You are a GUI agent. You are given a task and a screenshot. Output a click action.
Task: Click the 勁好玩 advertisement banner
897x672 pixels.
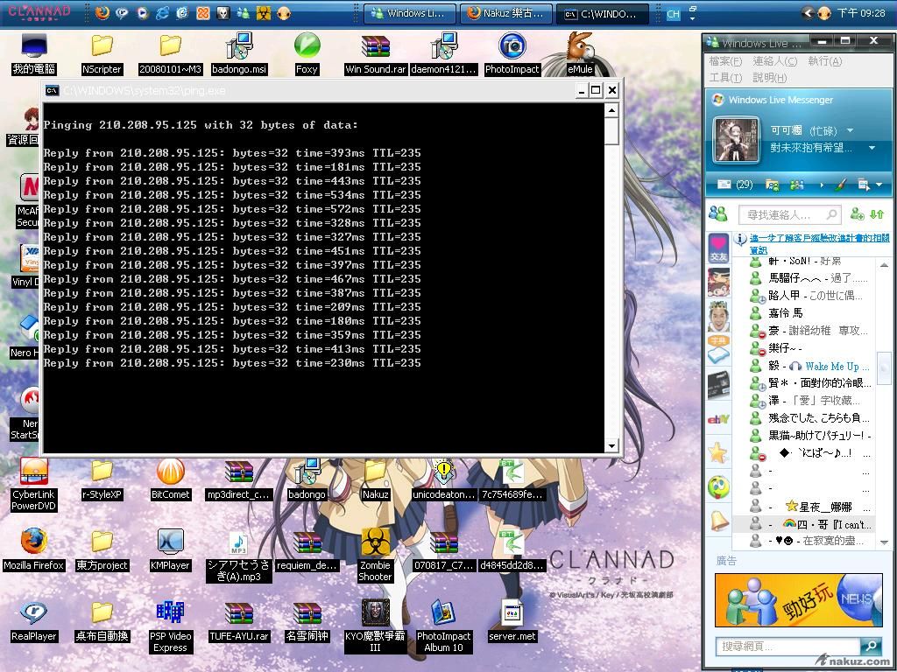(x=798, y=598)
